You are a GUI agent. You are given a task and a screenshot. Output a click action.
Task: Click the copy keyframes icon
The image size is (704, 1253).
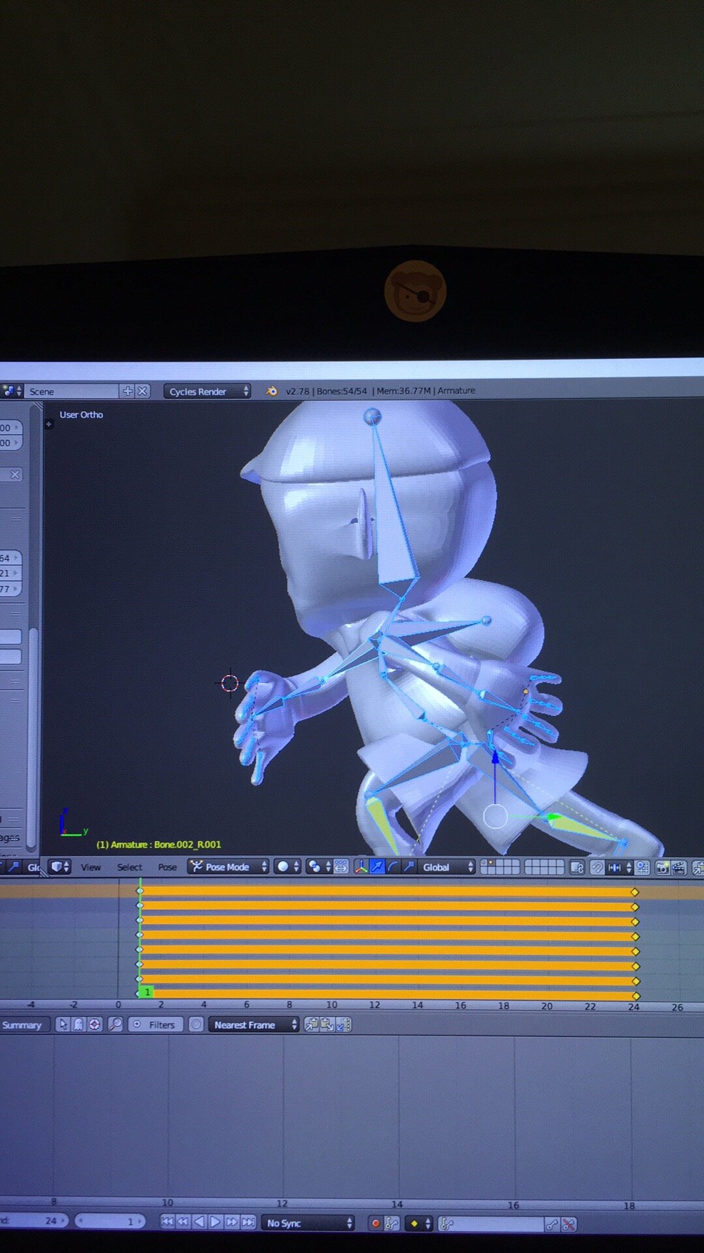click(x=312, y=1025)
